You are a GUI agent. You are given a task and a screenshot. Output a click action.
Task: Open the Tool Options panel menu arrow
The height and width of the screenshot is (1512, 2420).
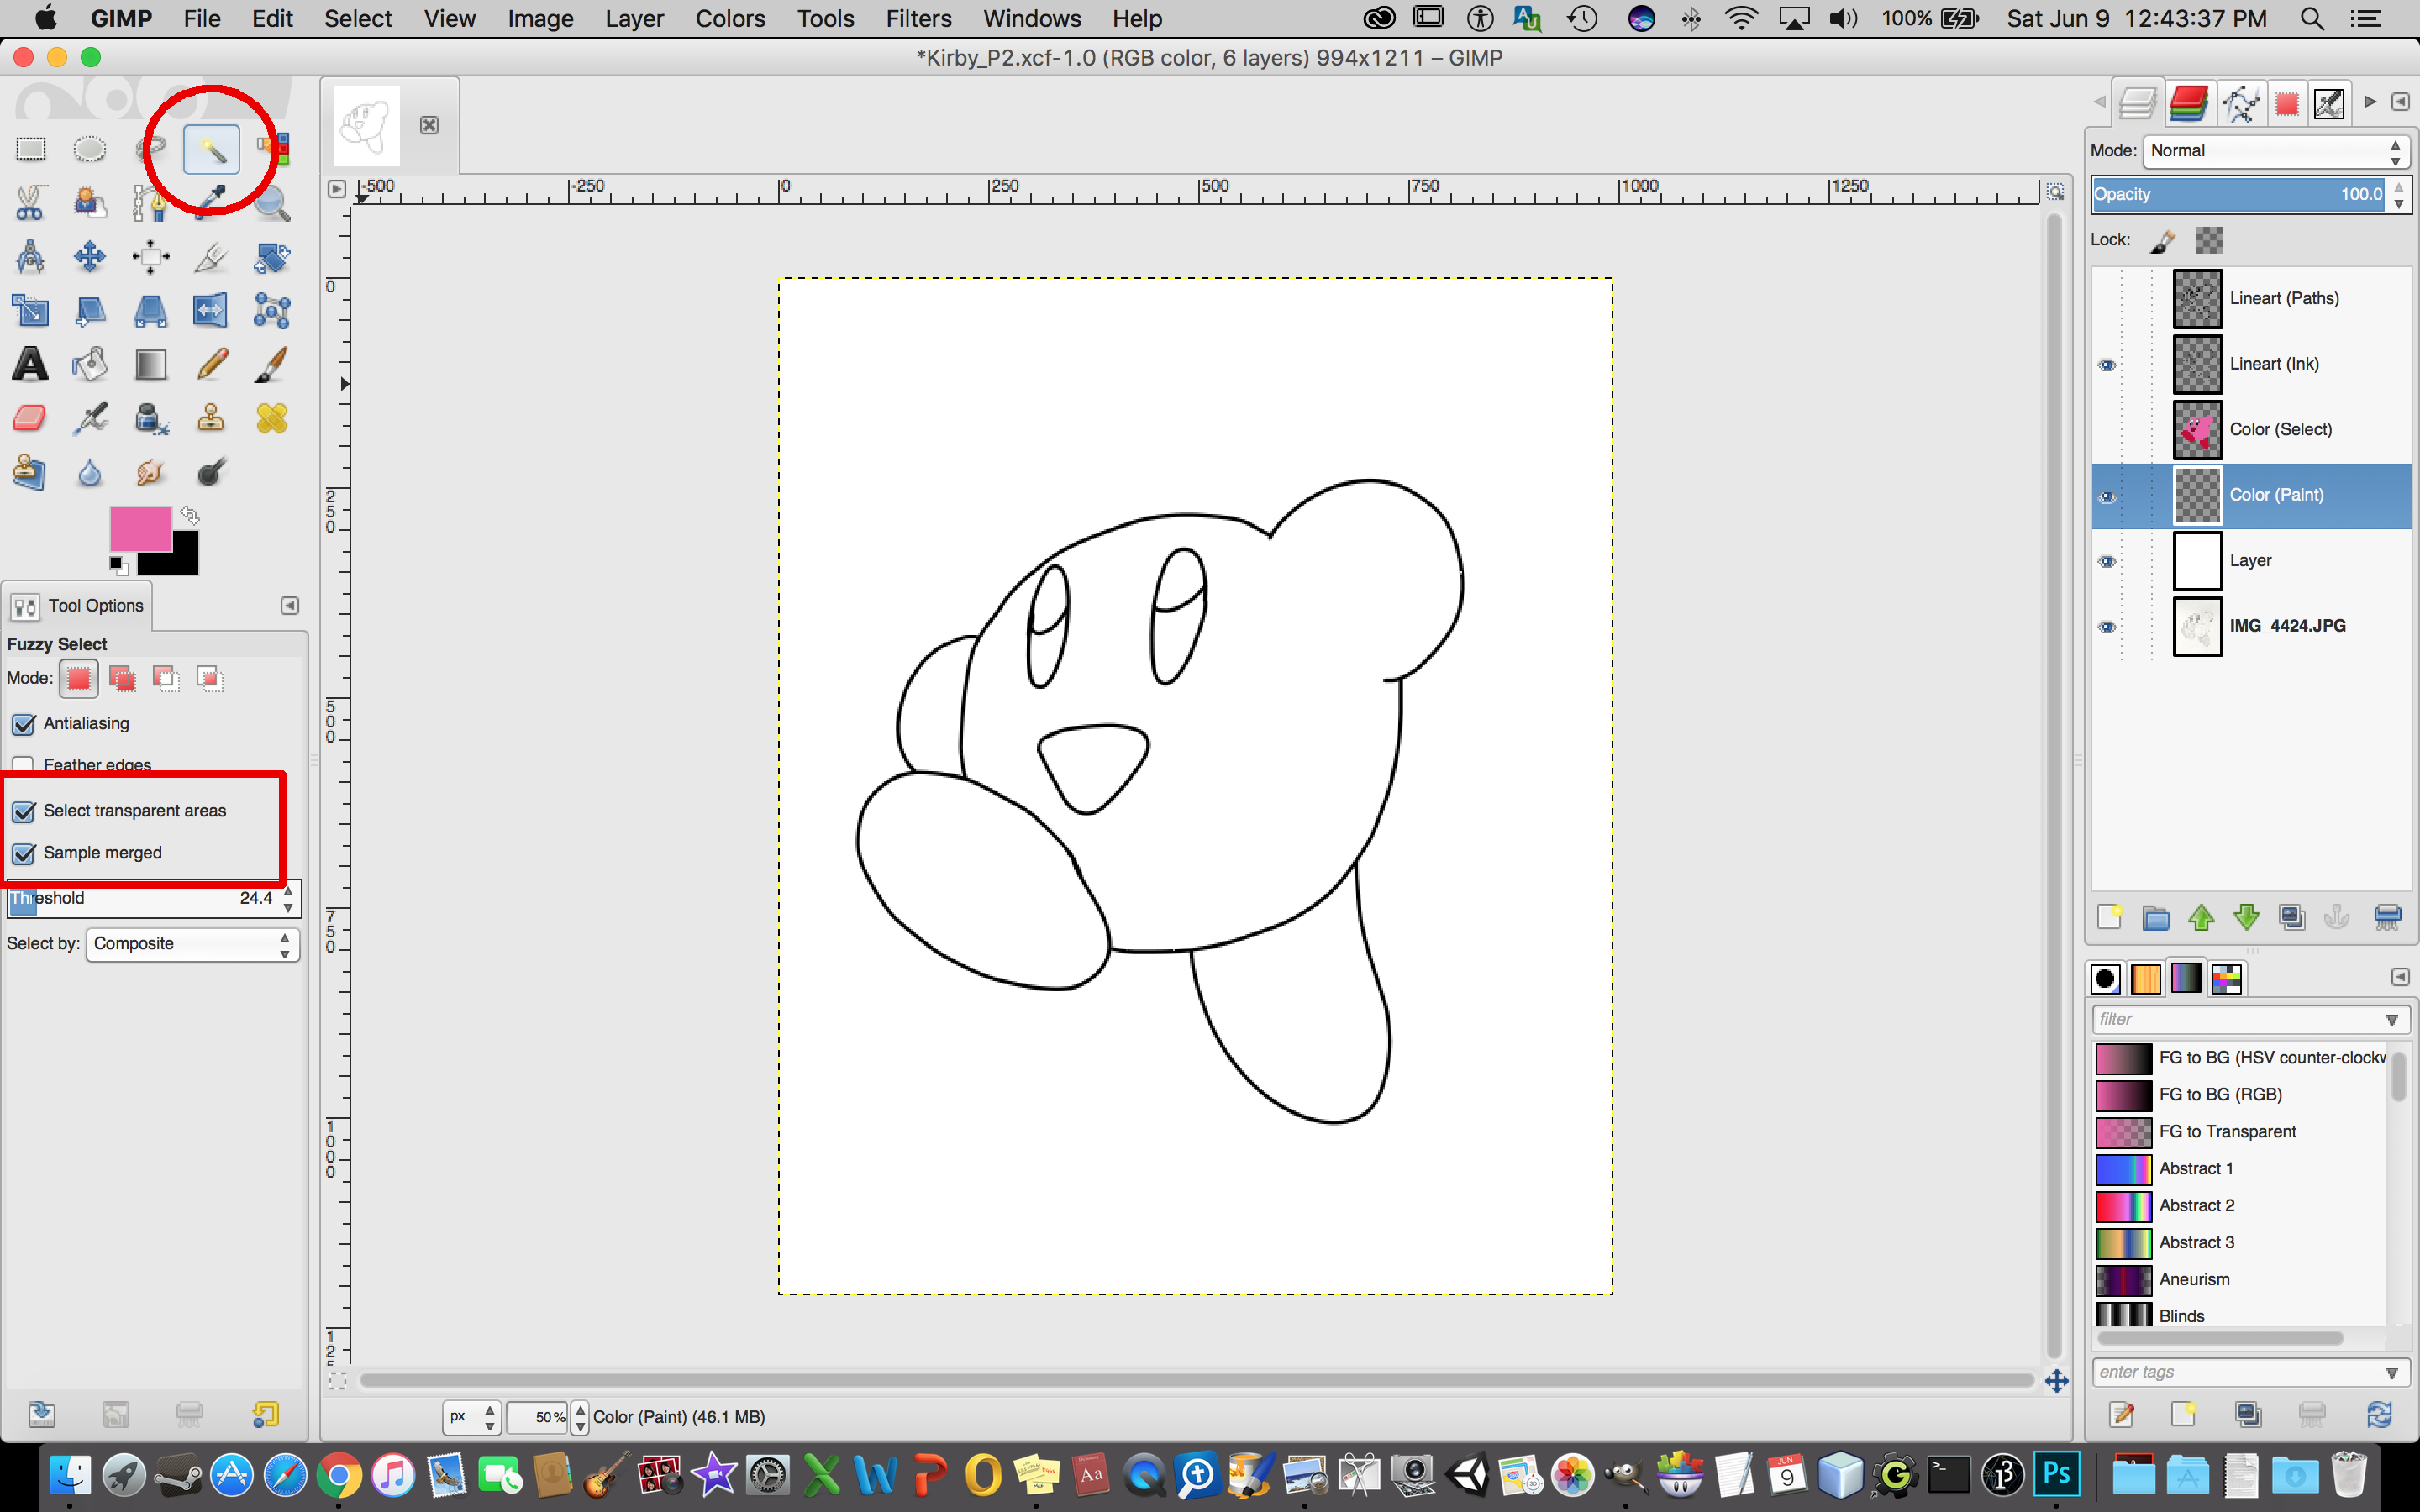290,606
